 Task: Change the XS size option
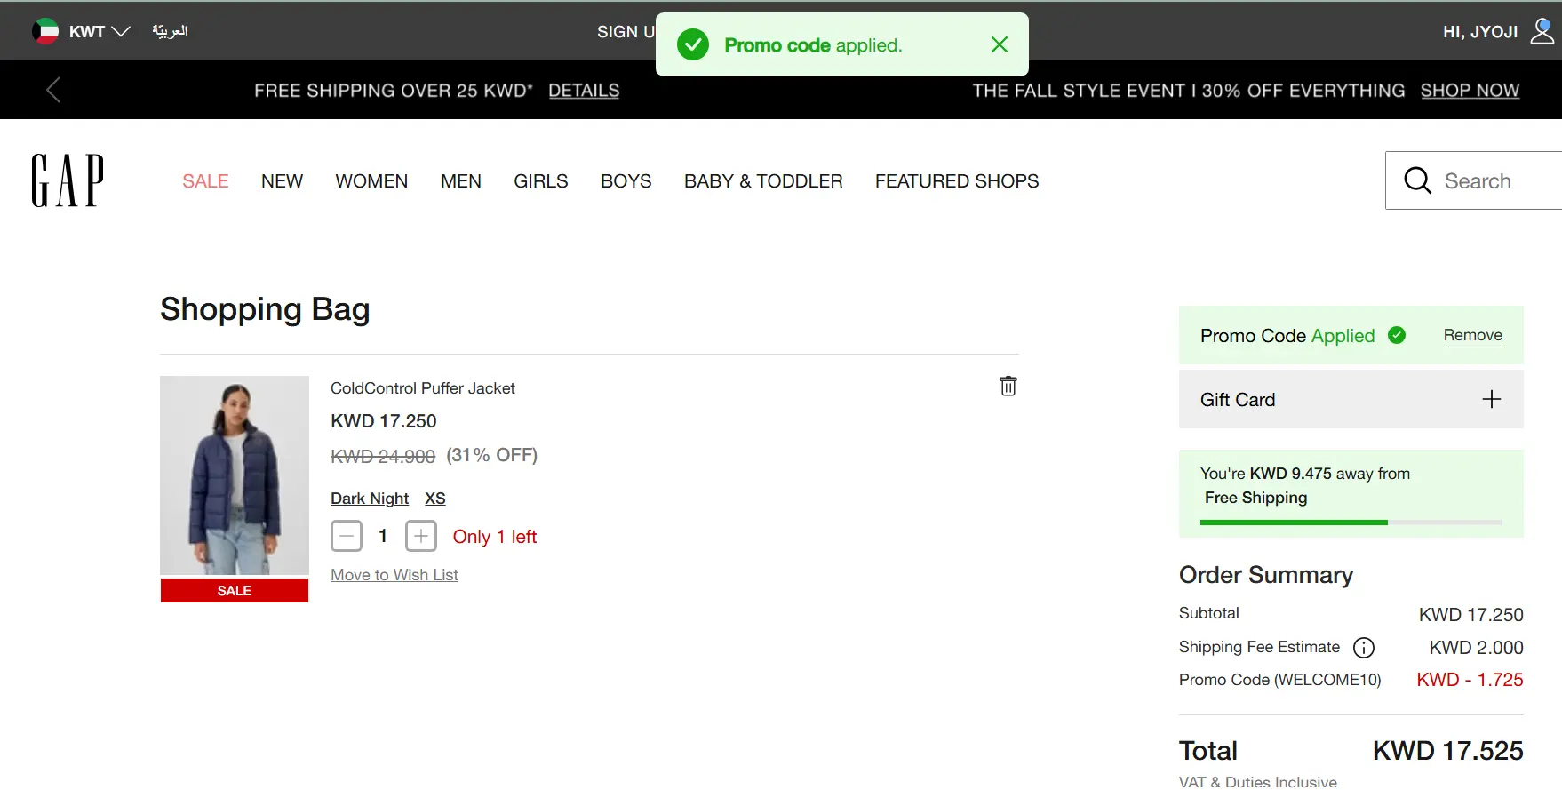click(x=435, y=499)
